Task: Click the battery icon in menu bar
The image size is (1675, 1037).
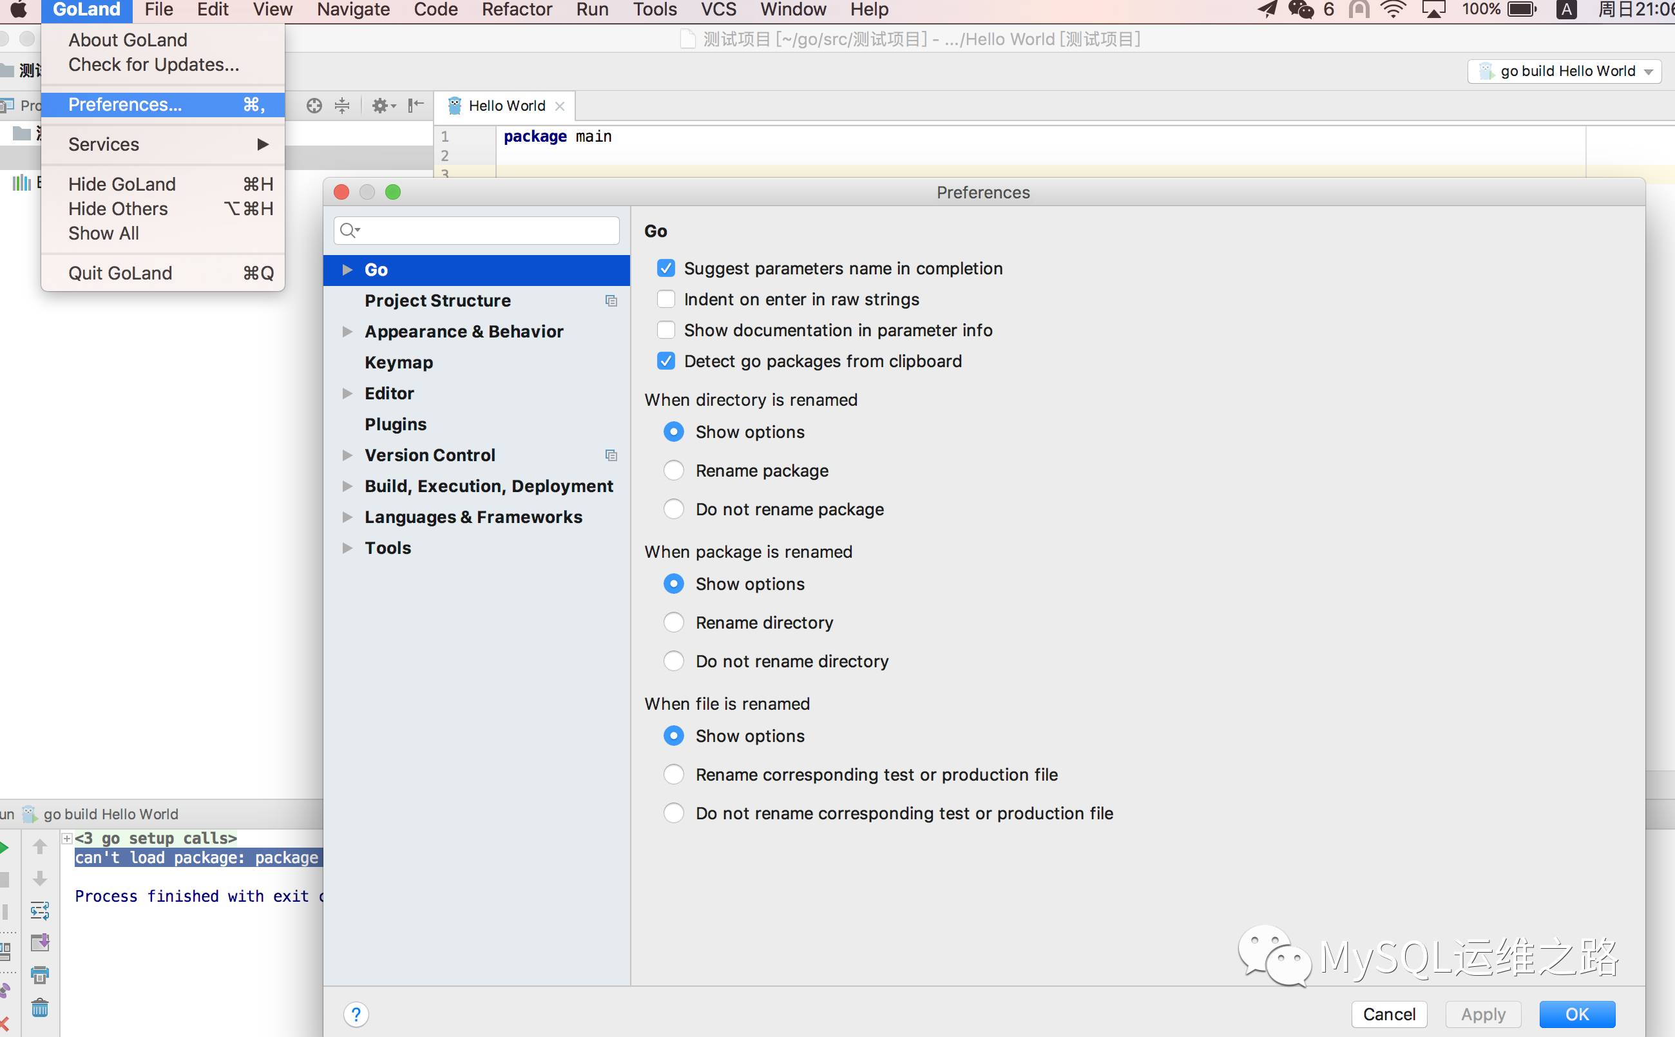Action: point(1522,10)
